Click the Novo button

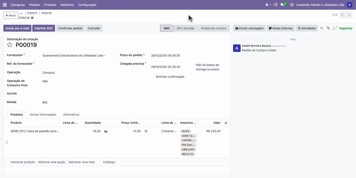click(11, 15)
